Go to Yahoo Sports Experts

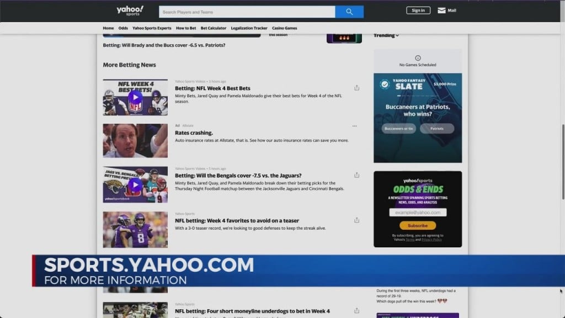[x=152, y=28]
